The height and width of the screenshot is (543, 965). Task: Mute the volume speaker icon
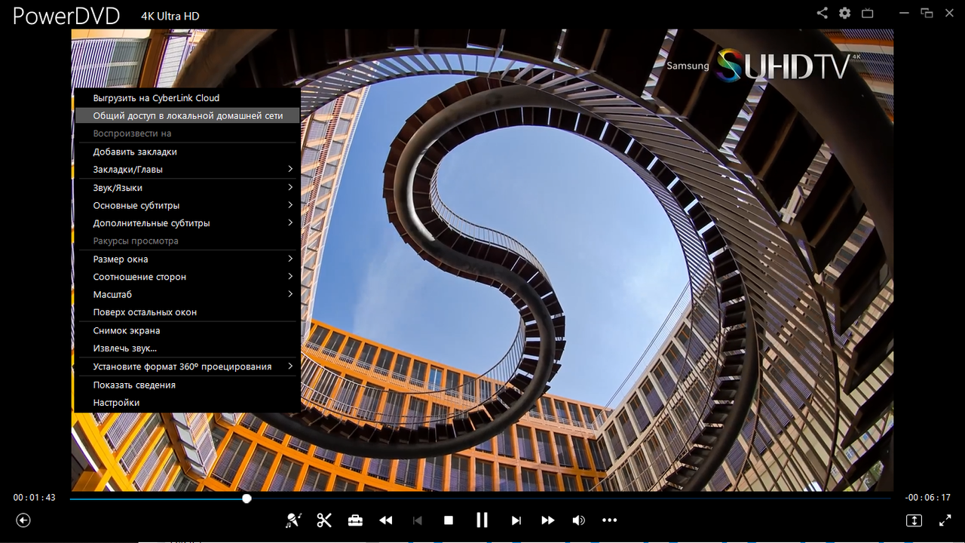[x=578, y=520]
